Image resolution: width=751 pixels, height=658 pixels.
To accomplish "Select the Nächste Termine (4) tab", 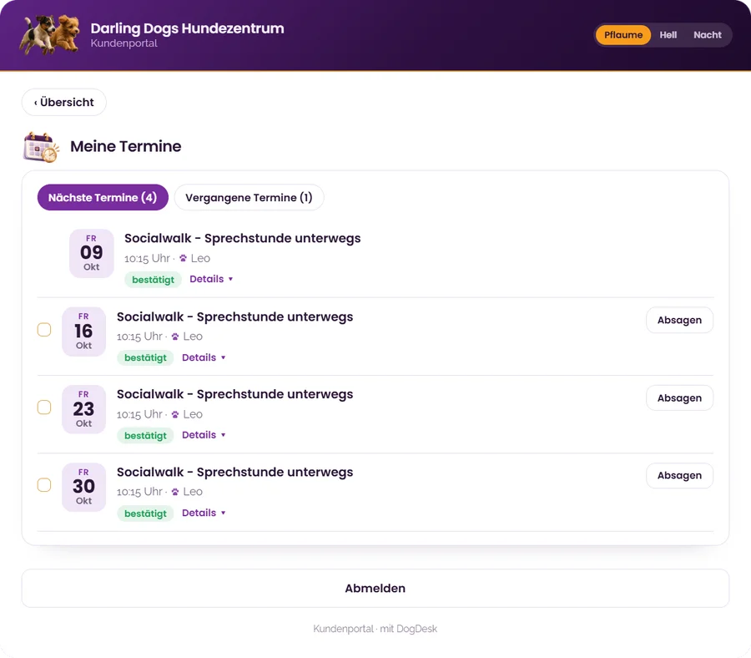I will click(103, 197).
